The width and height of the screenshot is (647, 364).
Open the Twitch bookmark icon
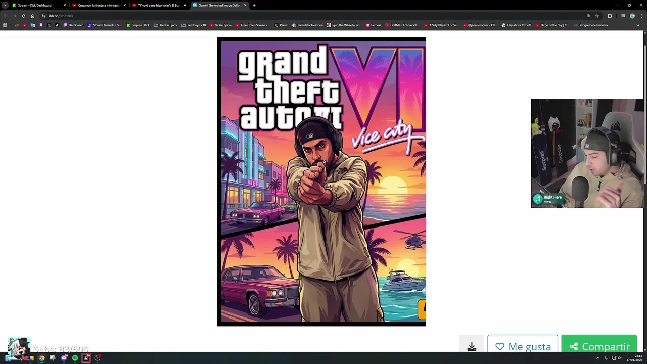pyautogui.click(x=41, y=25)
